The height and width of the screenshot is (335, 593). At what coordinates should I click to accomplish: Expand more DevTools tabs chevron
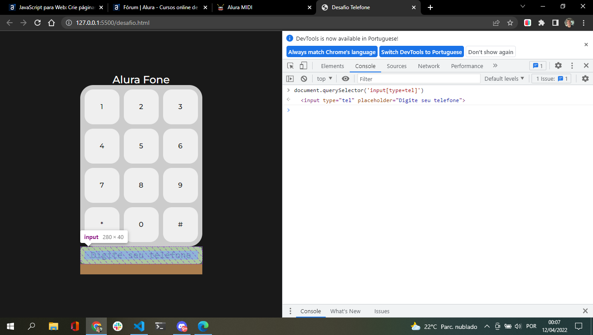click(x=495, y=66)
